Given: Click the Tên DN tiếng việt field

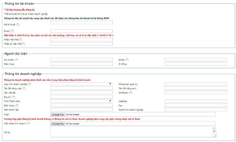Looking at the screenshot, I should click(x=81, y=88).
